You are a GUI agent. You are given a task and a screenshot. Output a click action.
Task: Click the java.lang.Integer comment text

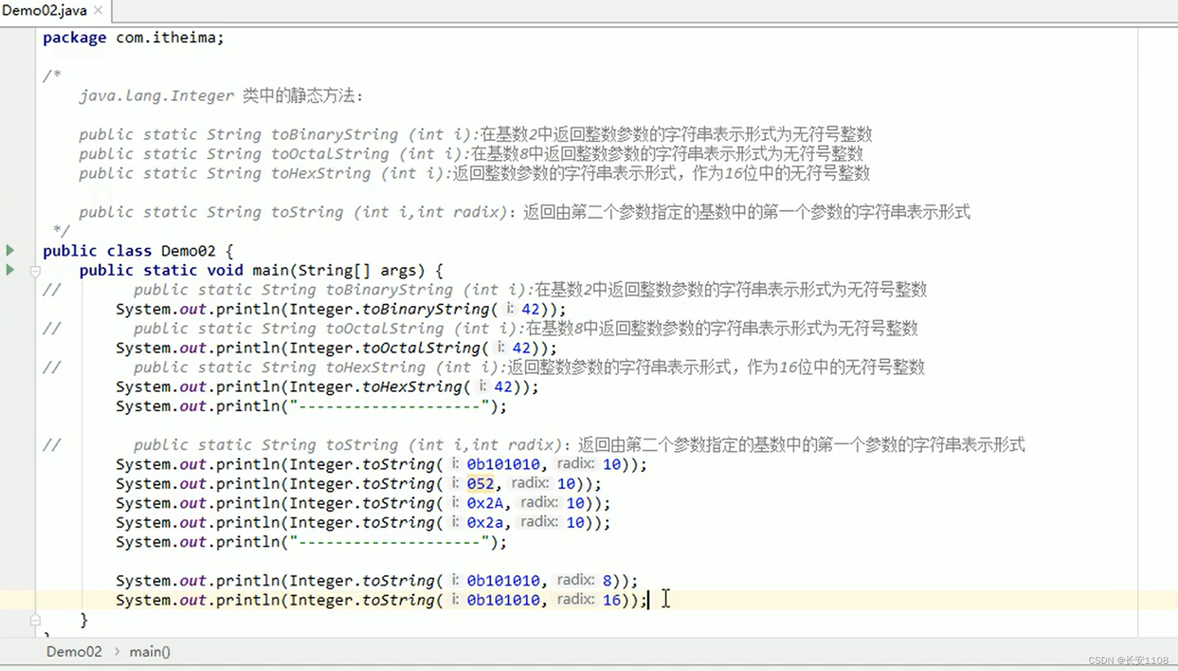[157, 96]
